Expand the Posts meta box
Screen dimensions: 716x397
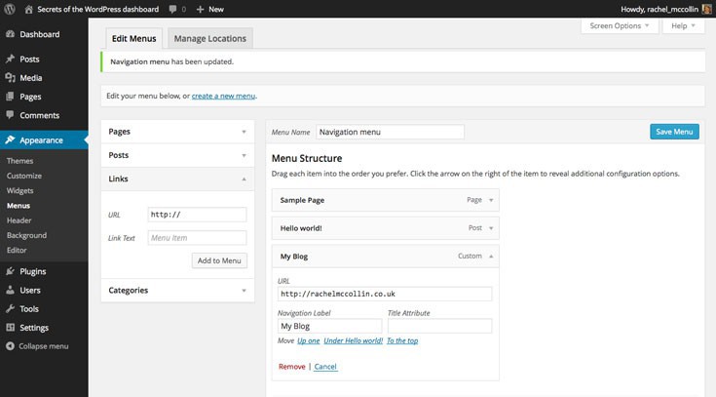[244, 155]
